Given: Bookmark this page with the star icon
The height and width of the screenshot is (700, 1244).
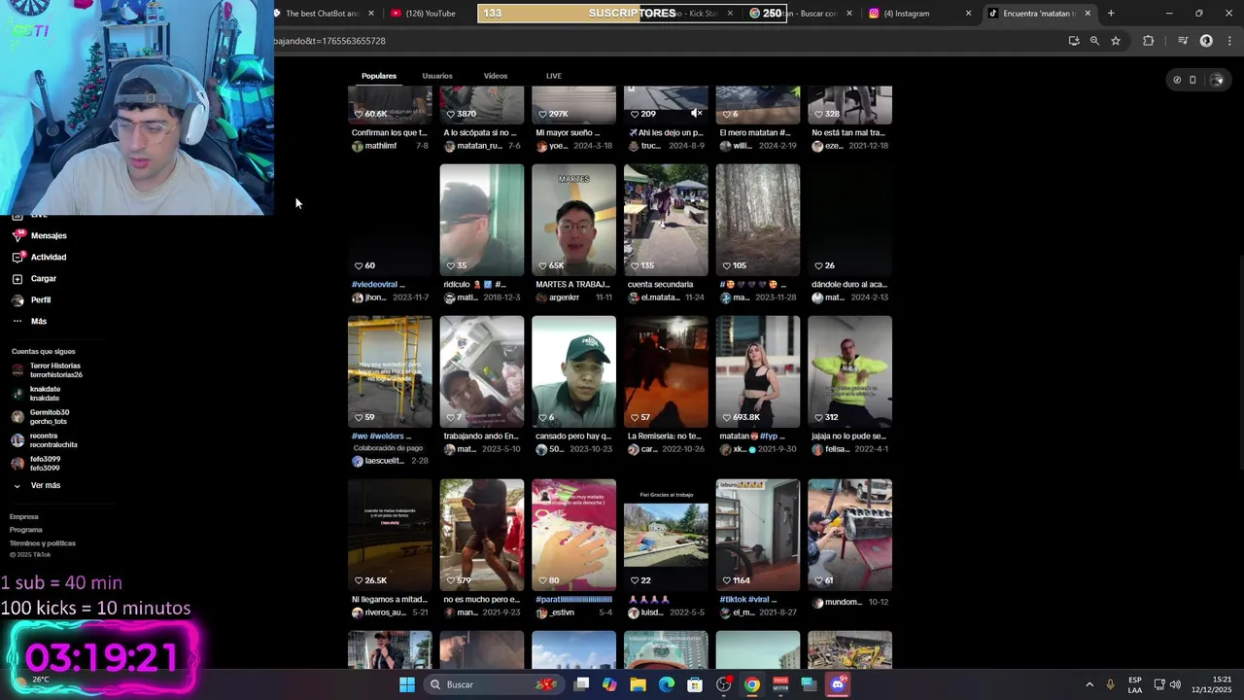Looking at the screenshot, I should coord(1116,41).
